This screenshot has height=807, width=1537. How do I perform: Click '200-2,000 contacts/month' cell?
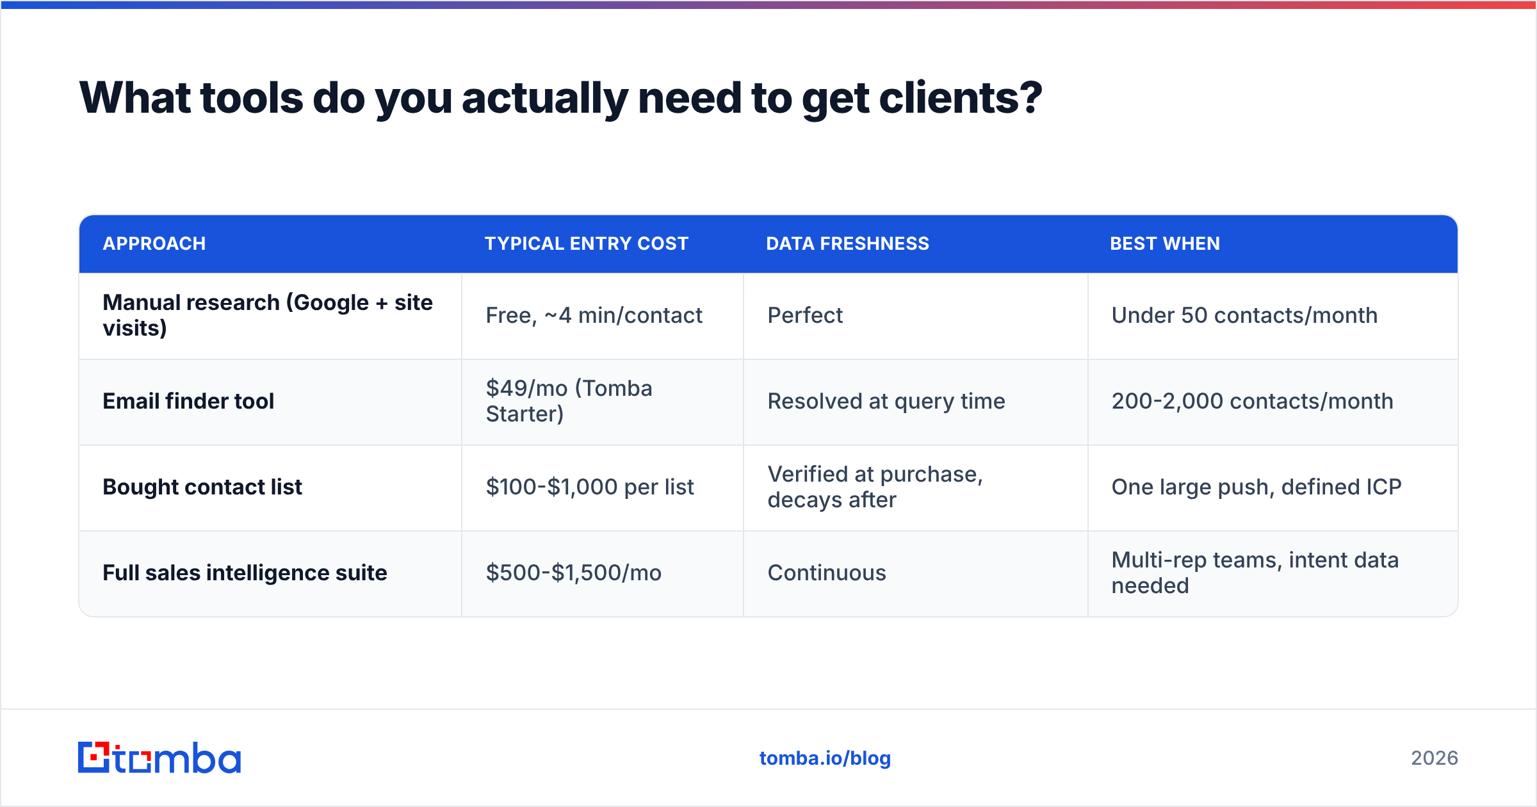click(1273, 402)
